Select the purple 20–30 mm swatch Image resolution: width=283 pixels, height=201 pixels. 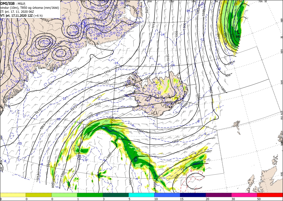tap(218, 195)
